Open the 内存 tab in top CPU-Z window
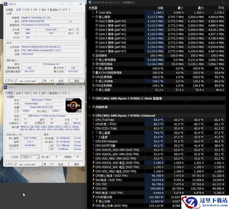 pyautogui.click(x=27, y=10)
